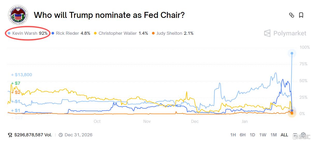312x141 pixels.
Task: Select the 6H time range
Action: (243, 135)
